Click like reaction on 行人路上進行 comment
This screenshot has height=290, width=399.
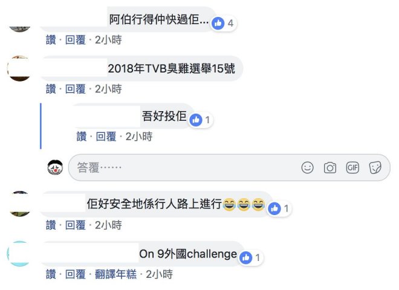[279, 208]
